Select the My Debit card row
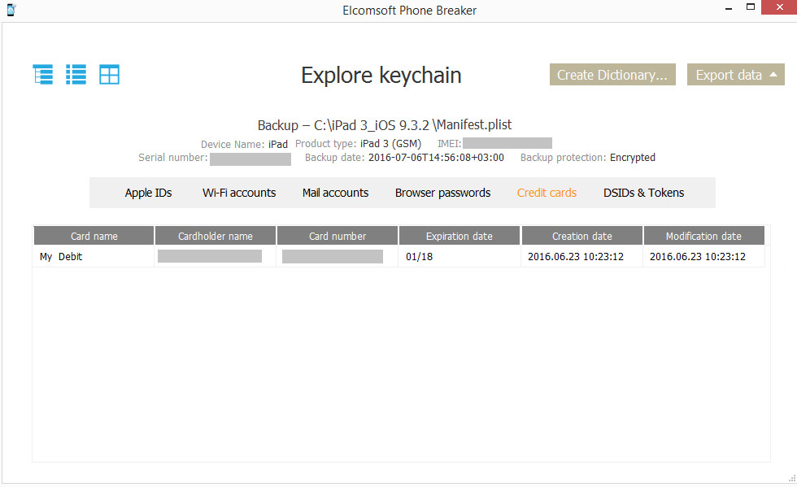This screenshot has width=797, height=487. tap(399, 257)
